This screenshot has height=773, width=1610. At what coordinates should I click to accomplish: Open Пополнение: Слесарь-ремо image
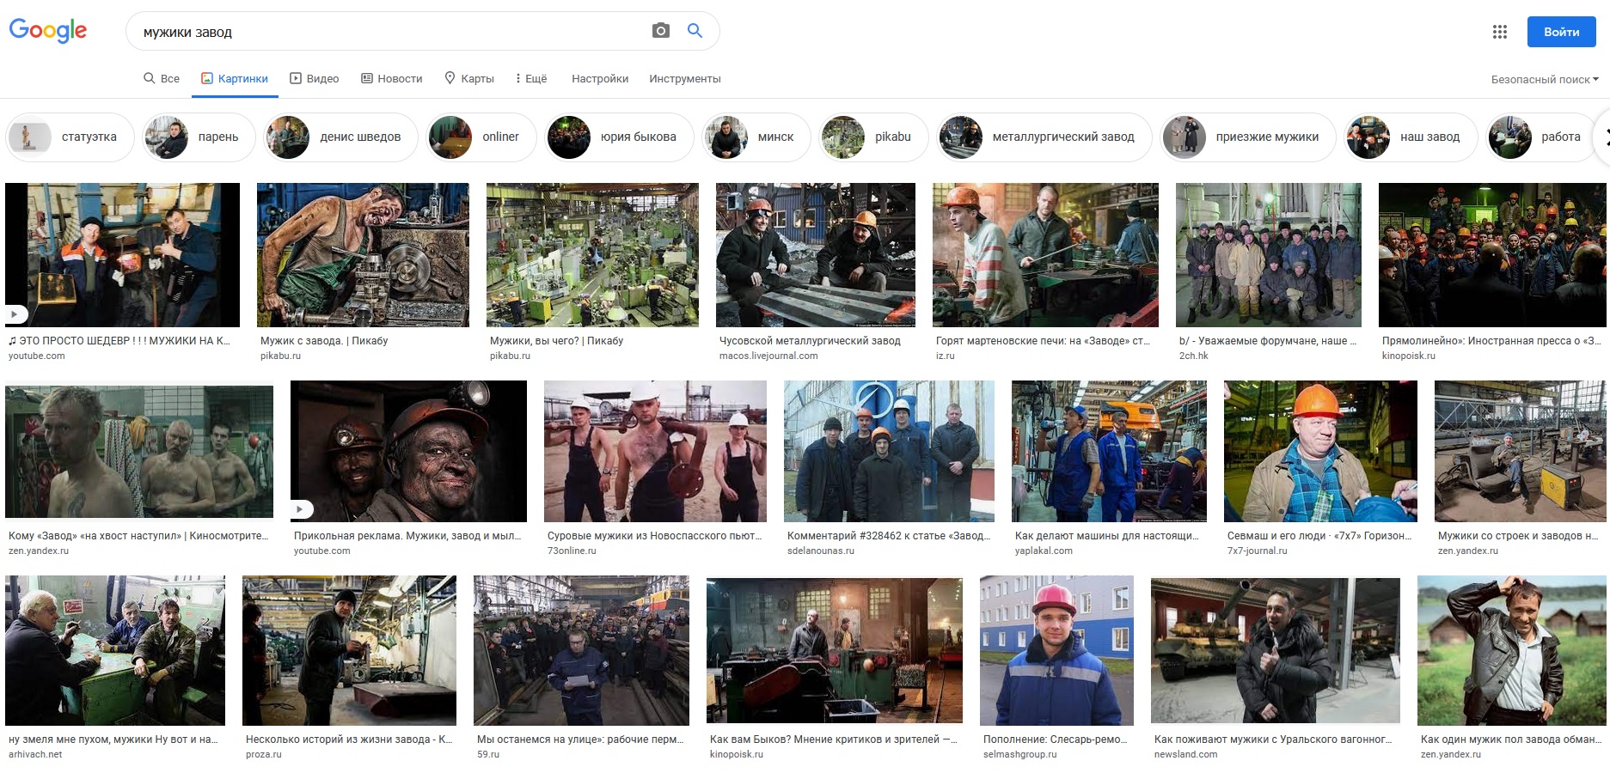tap(1056, 650)
